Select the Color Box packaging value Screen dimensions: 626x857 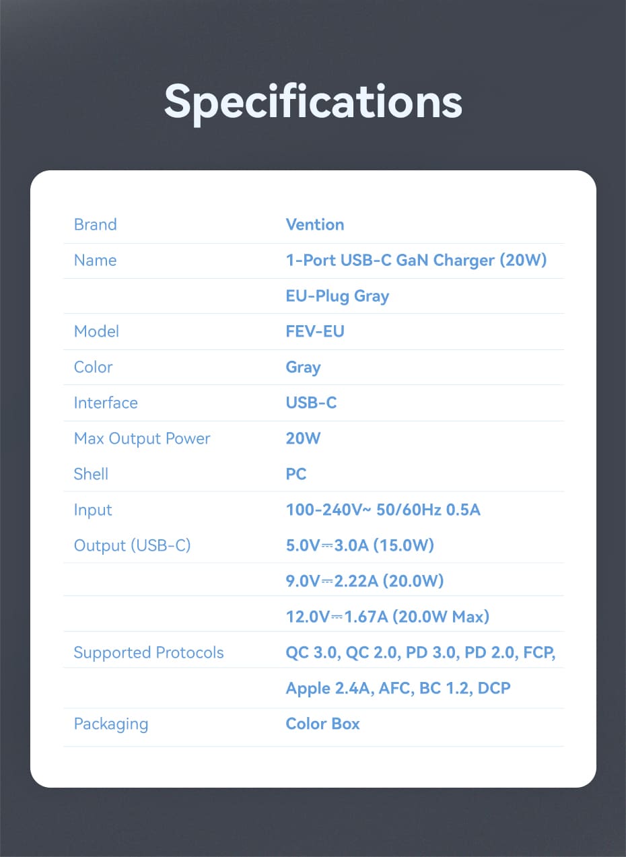tap(323, 724)
